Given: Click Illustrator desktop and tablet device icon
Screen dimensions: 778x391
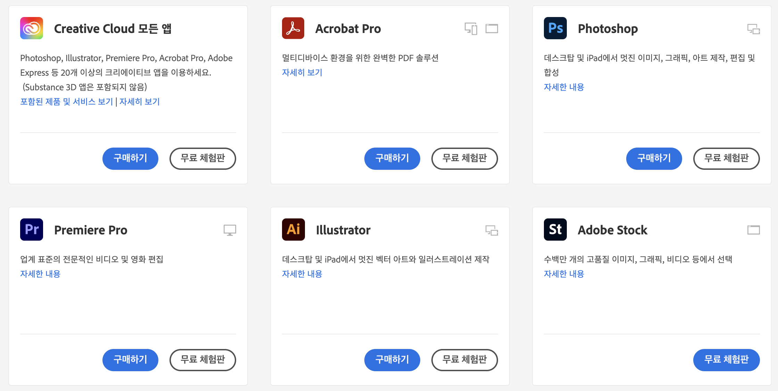Looking at the screenshot, I should click(x=491, y=230).
